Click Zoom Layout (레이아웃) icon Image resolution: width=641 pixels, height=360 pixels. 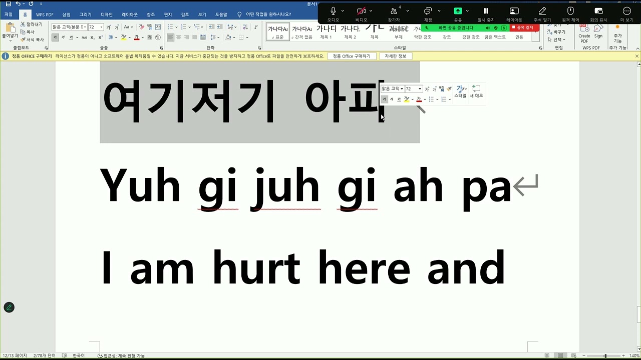click(x=514, y=11)
